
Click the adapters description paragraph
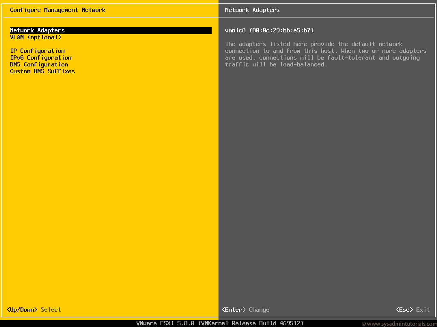click(326, 54)
